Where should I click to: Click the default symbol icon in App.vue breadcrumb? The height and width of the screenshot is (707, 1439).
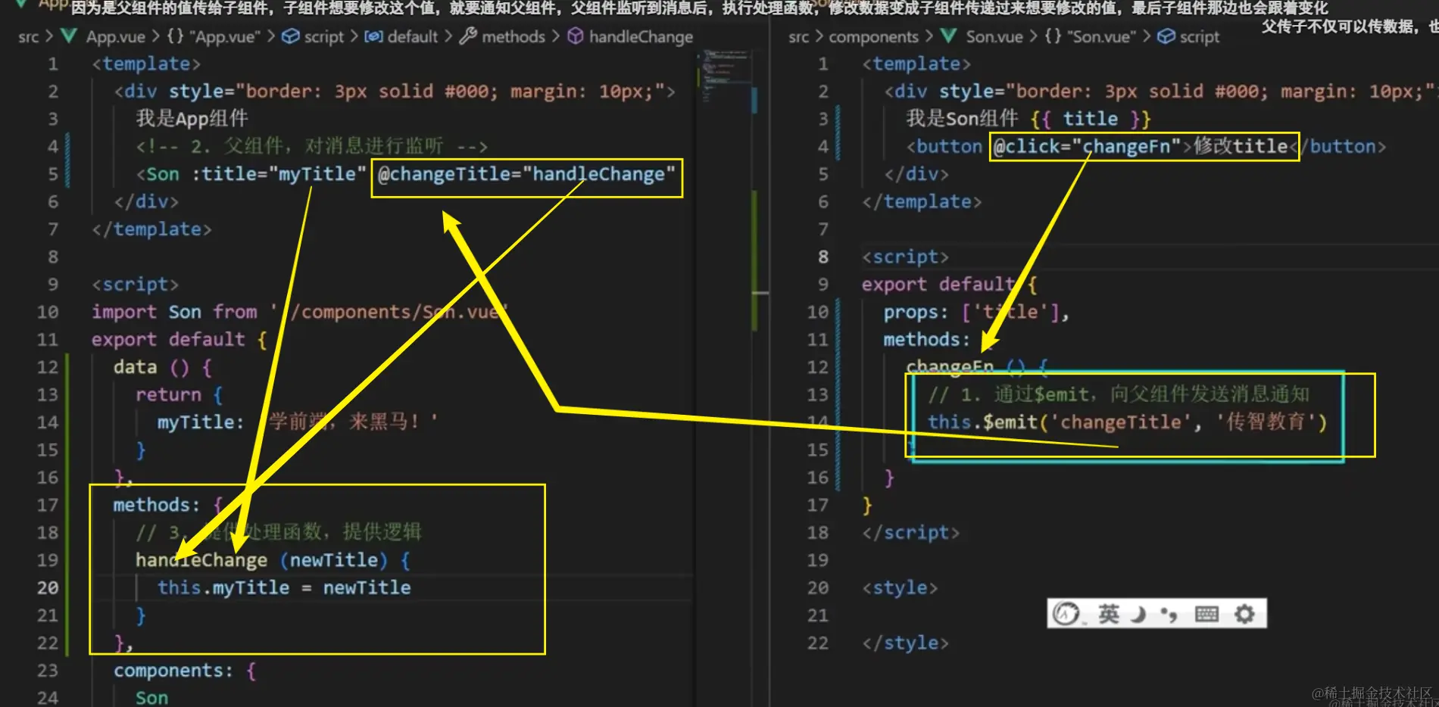[x=373, y=36]
